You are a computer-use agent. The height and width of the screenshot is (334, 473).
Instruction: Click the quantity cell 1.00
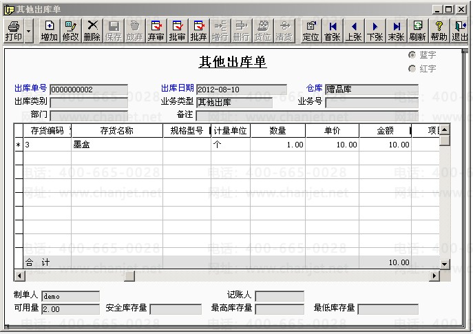(278, 145)
